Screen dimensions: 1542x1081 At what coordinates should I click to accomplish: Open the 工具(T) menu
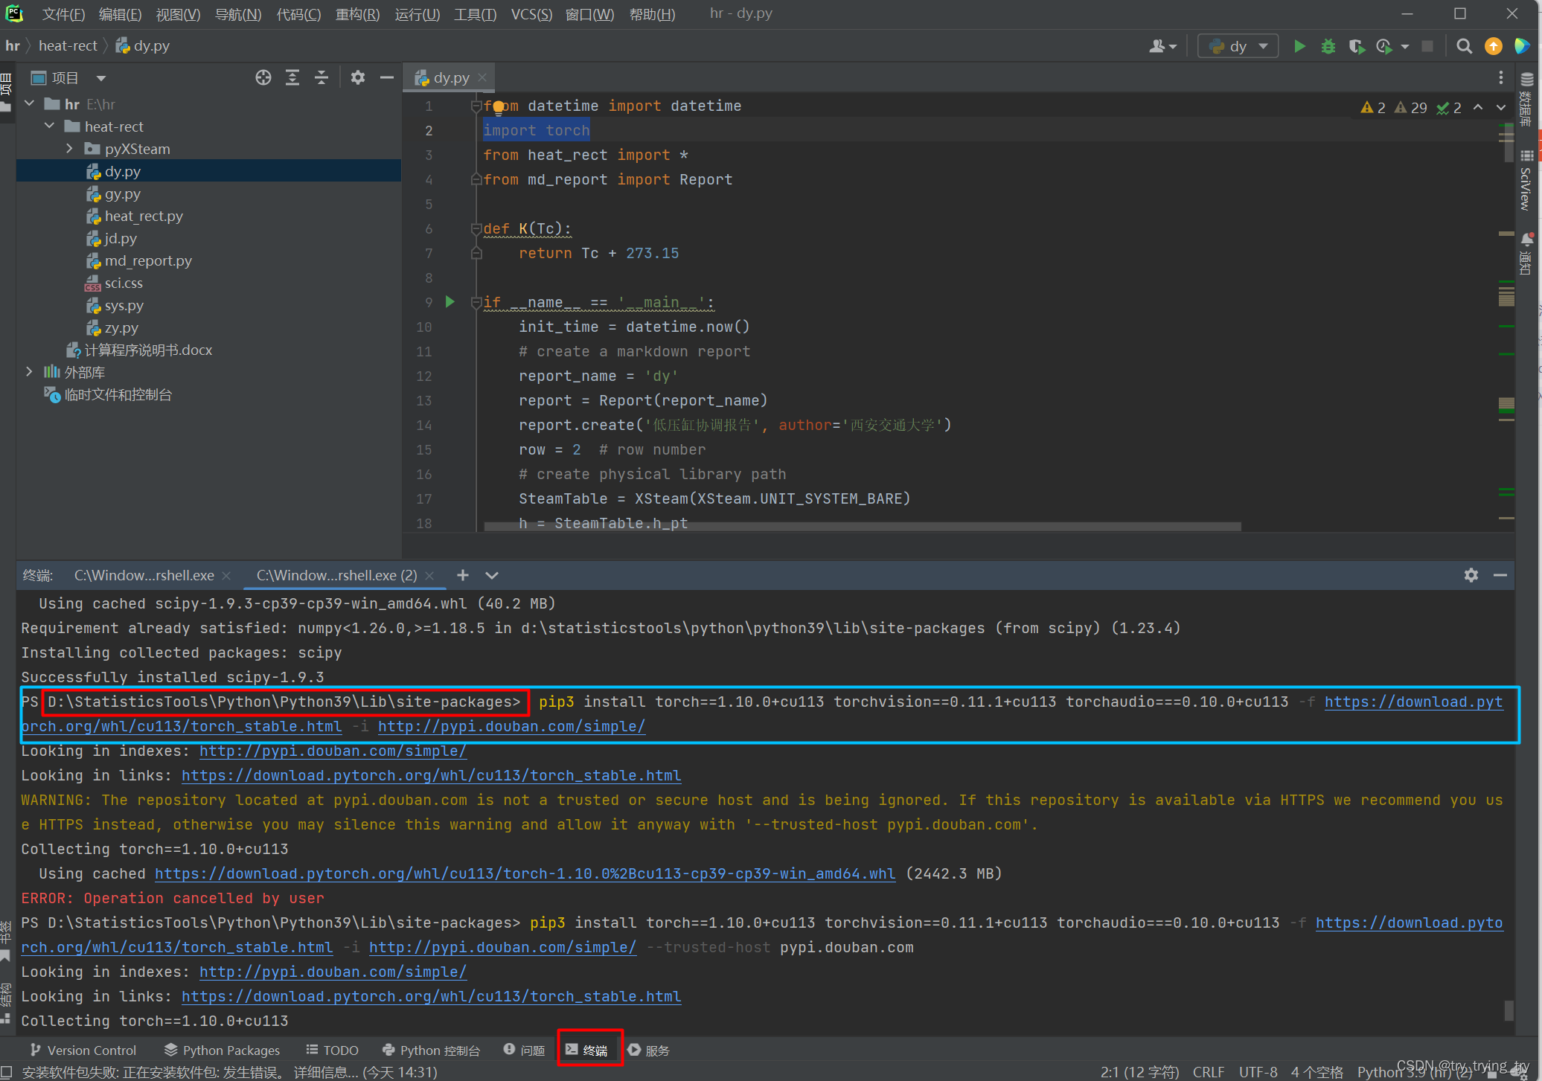click(x=475, y=14)
